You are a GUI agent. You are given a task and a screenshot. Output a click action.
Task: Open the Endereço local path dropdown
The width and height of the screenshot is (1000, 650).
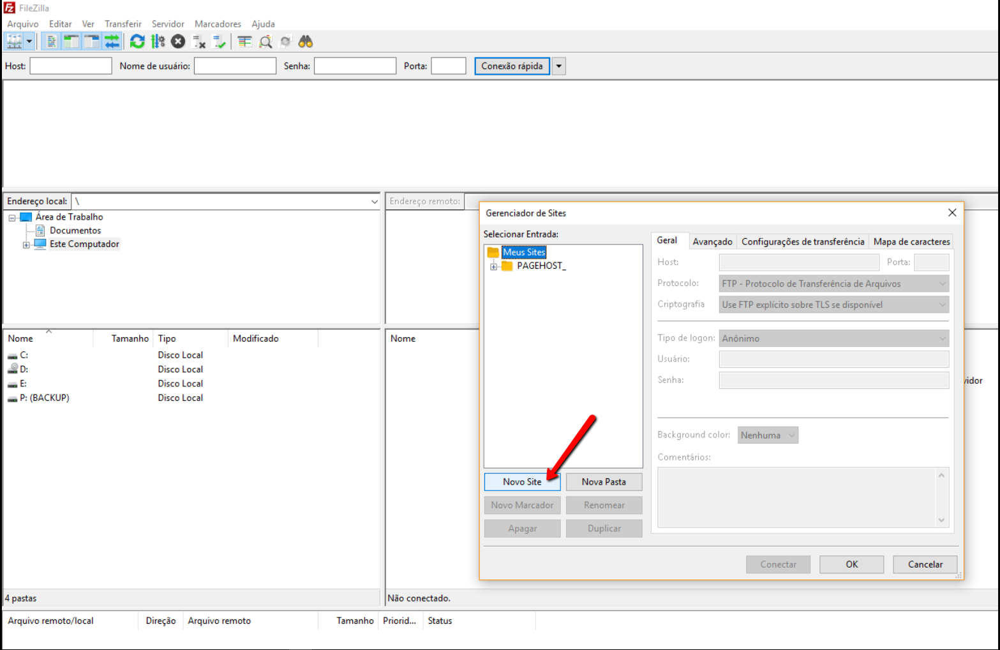(x=374, y=201)
